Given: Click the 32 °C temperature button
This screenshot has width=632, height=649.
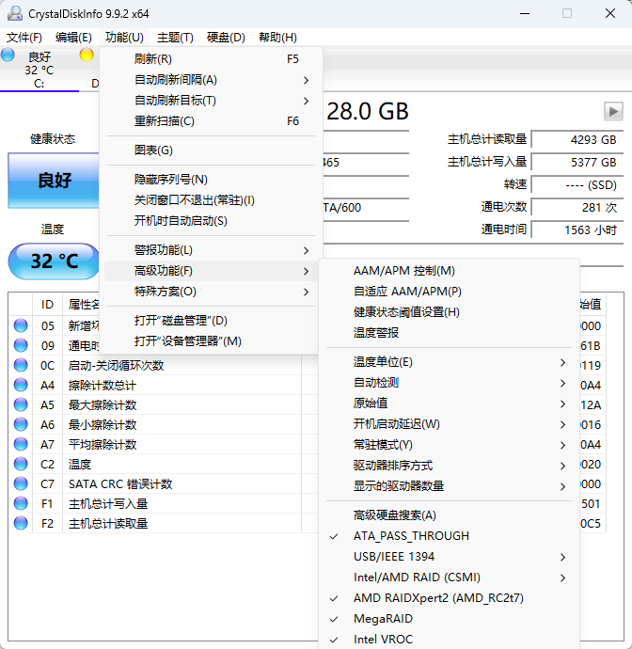Looking at the screenshot, I should (55, 261).
